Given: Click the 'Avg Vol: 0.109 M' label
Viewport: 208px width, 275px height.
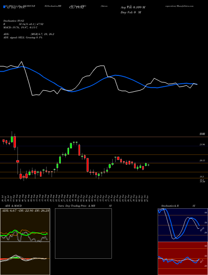Looking at the screenshot, I should (133, 7).
